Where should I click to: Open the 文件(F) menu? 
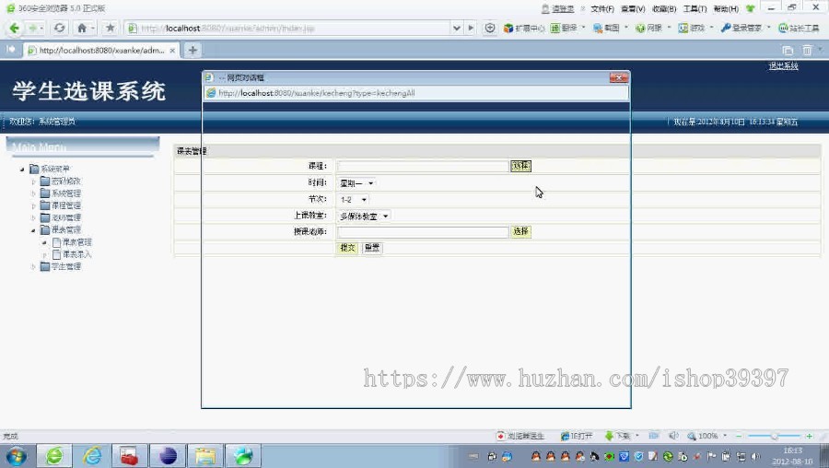tap(602, 9)
